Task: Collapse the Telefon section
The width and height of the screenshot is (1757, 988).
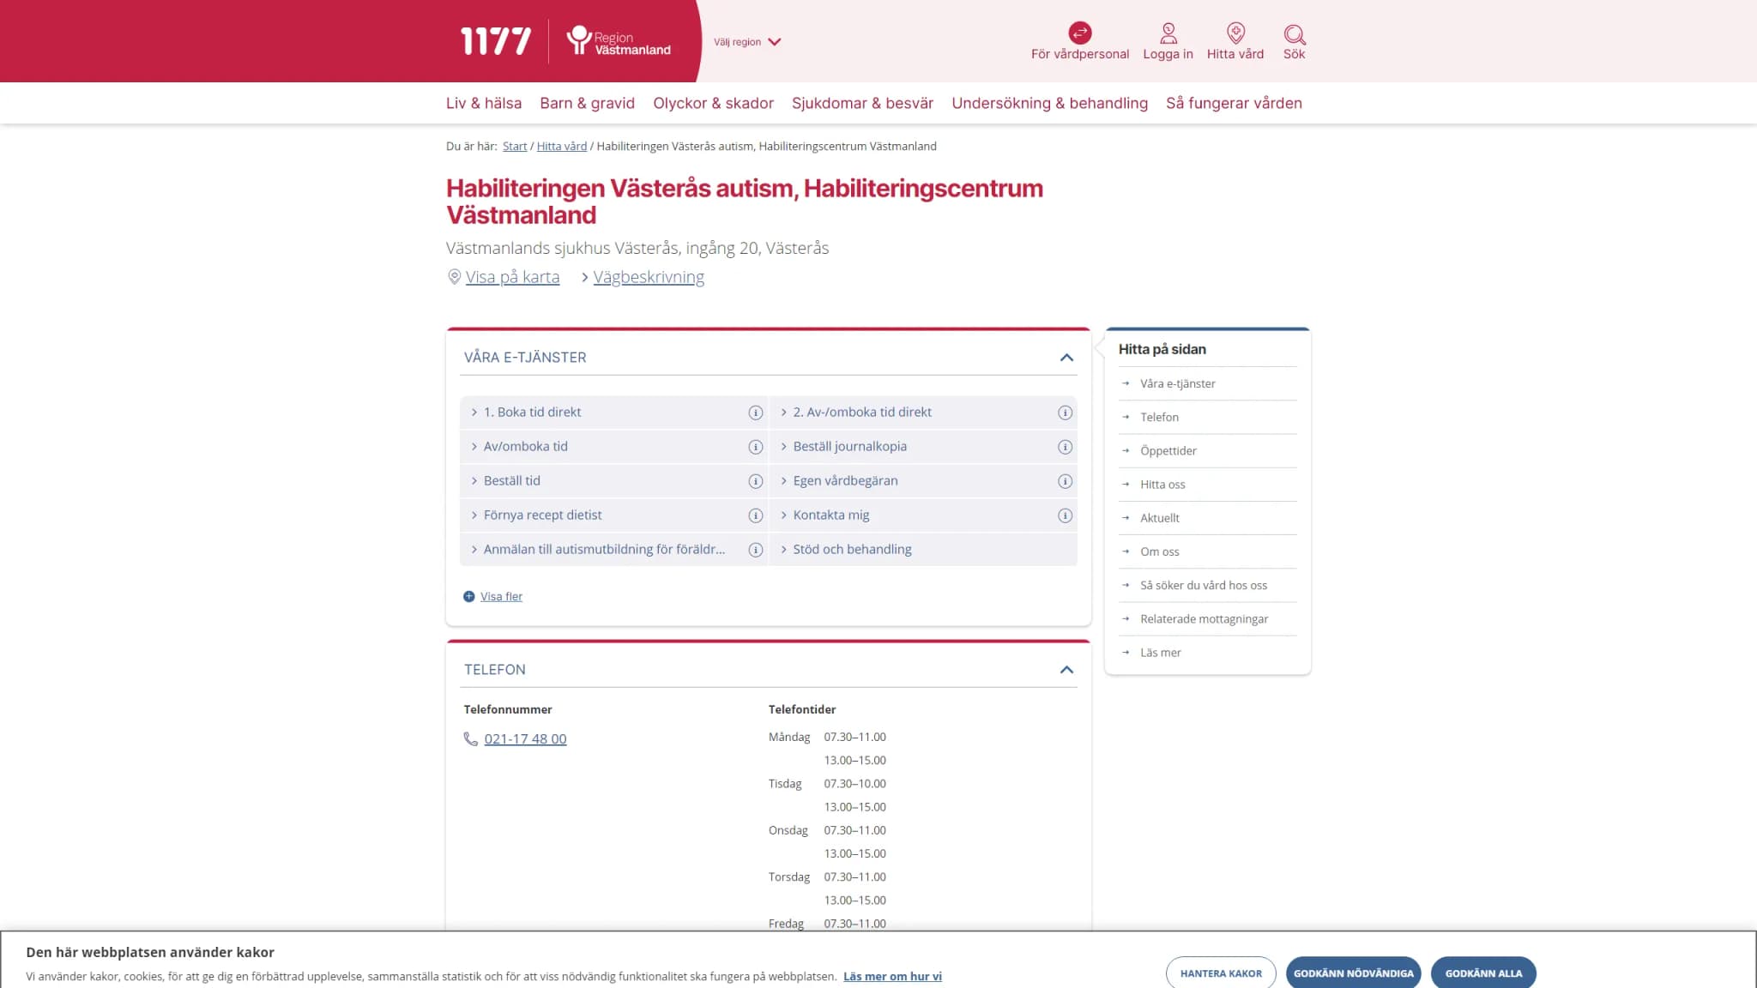Action: coord(1066,670)
